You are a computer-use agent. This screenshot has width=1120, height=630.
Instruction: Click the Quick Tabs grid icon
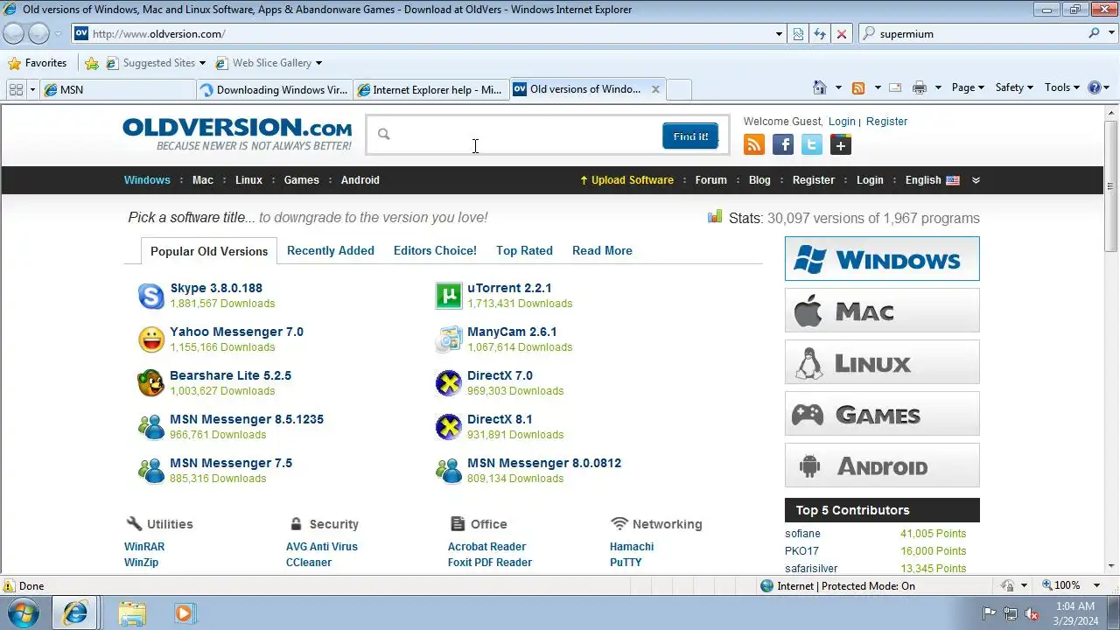click(x=16, y=89)
